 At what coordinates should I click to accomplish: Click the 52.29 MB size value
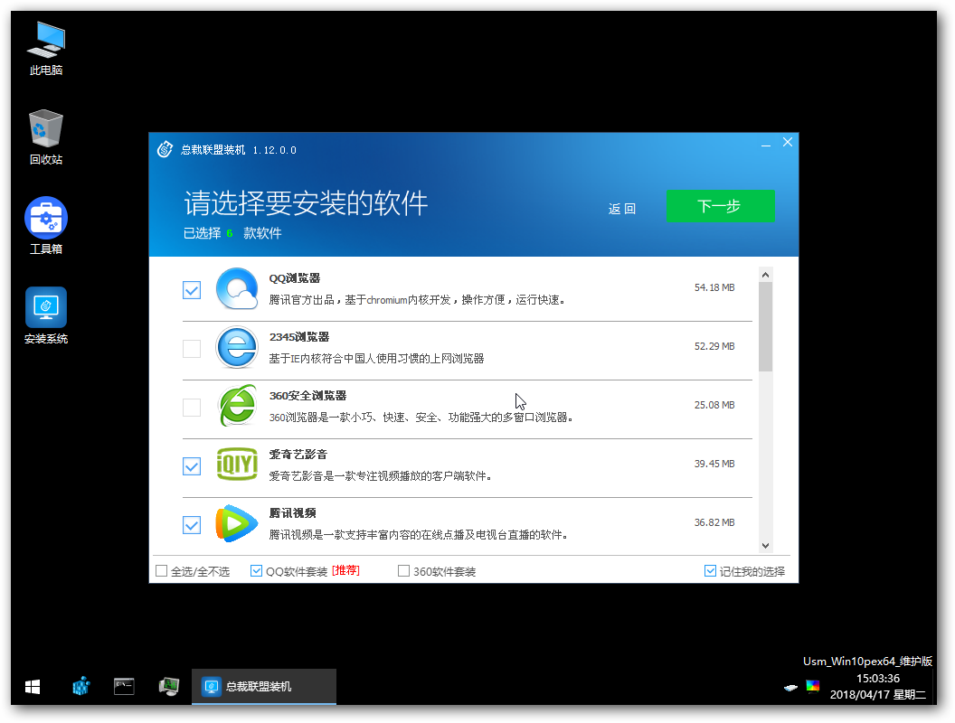click(x=714, y=346)
